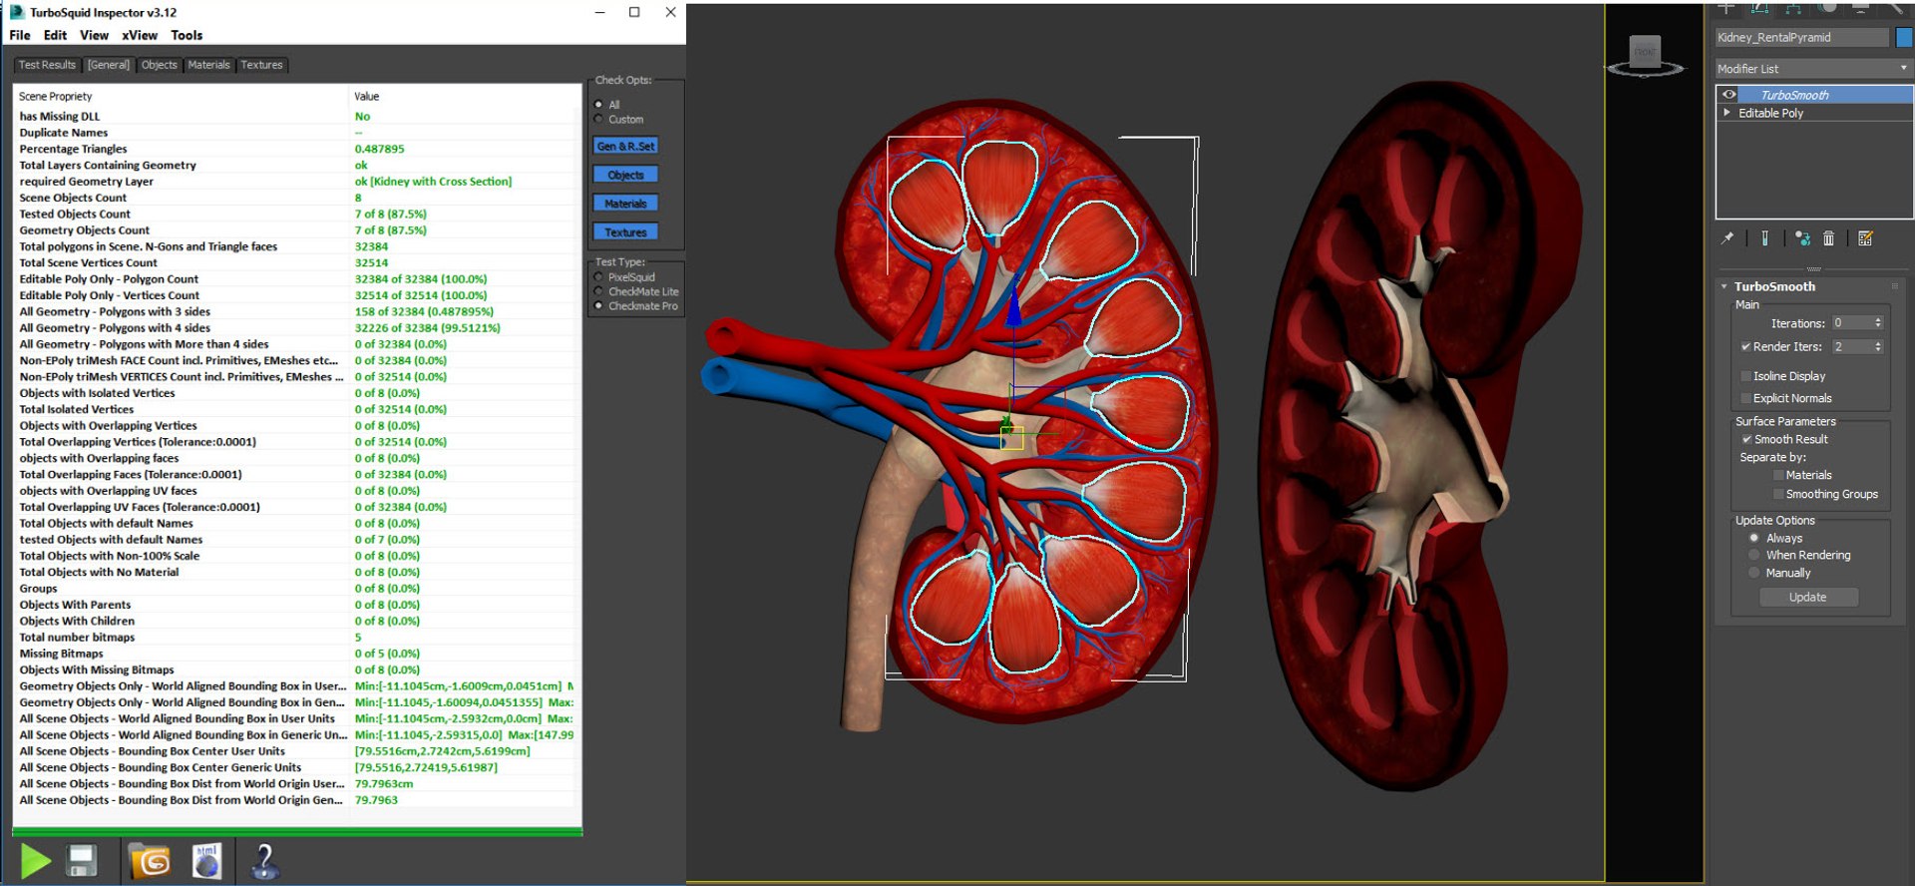
Task: Adjust the Render Iters spinner arrows
Action: click(1878, 346)
